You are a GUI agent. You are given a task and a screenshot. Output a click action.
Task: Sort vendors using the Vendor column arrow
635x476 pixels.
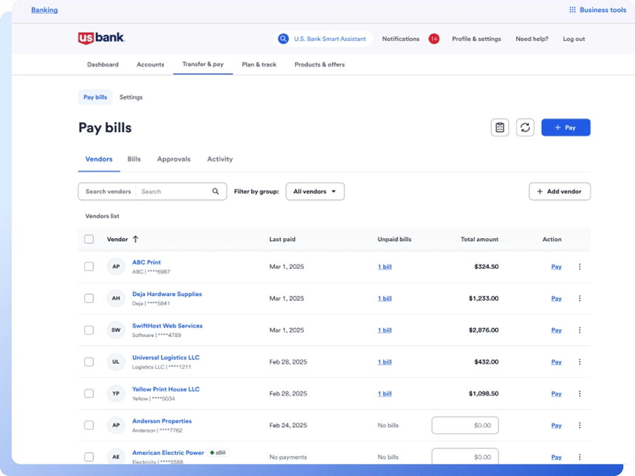pyautogui.click(x=135, y=239)
